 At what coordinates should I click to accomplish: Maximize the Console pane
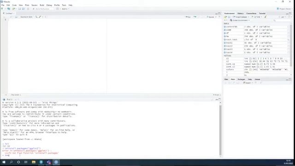(219, 100)
